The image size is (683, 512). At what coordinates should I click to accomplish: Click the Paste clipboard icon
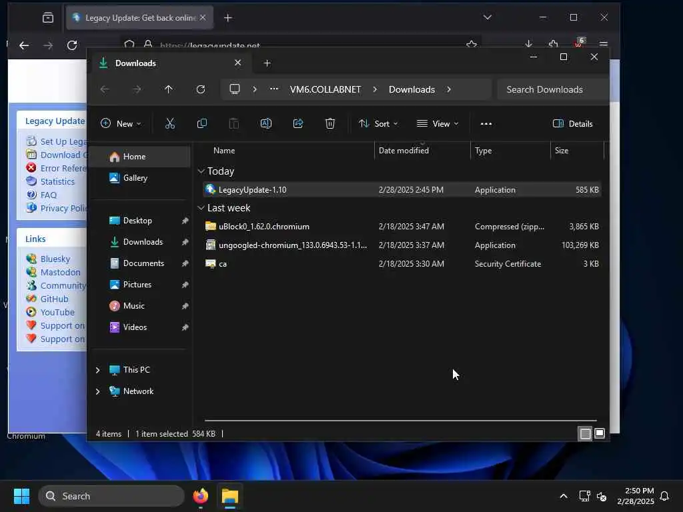[234, 123]
